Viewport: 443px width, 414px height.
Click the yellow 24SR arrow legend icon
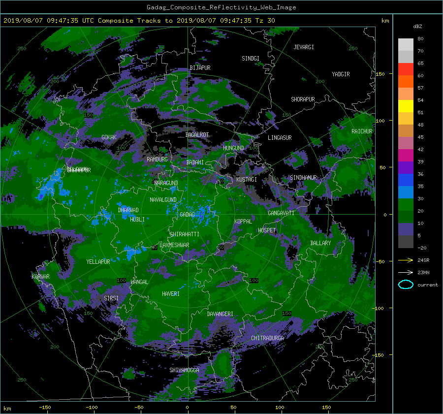(x=406, y=260)
